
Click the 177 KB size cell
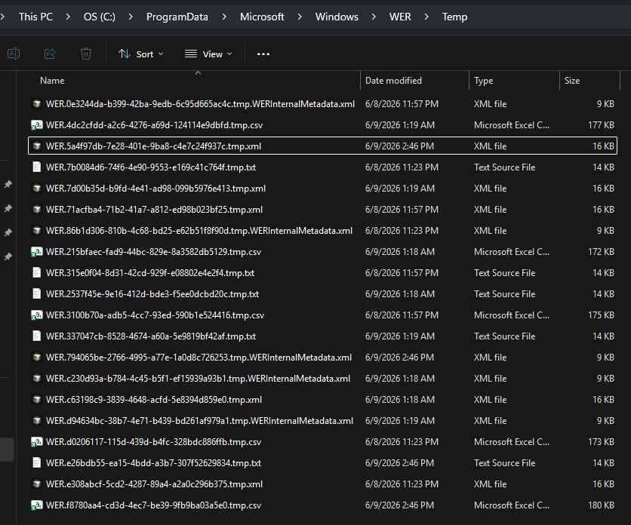click(601, 125)
